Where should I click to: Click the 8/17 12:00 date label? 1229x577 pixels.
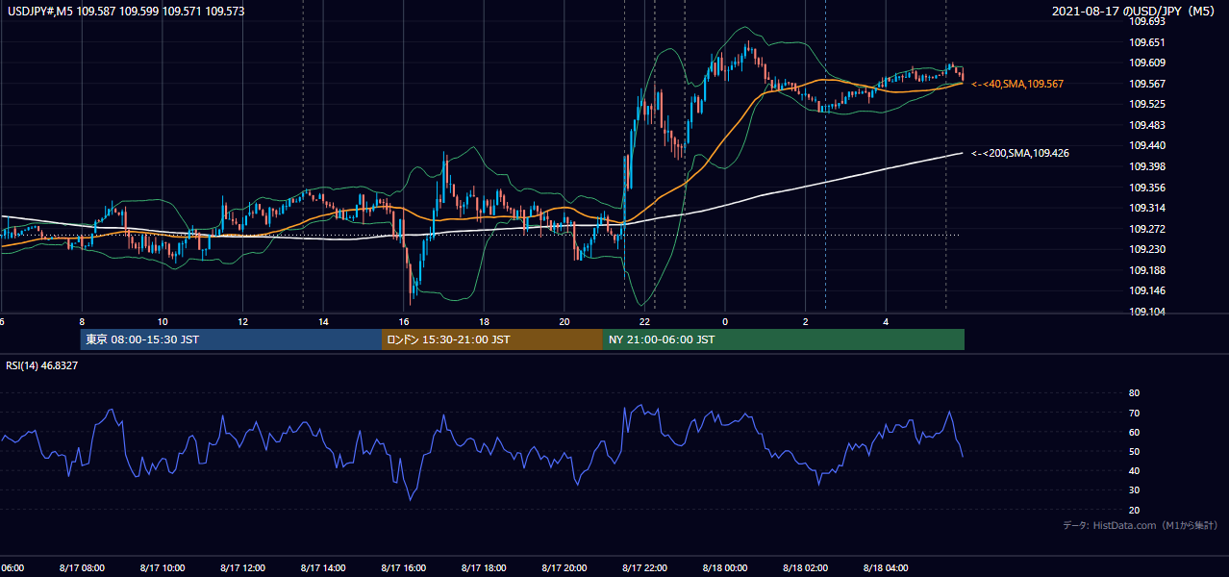pyautogui.click(x=243, y=568)
